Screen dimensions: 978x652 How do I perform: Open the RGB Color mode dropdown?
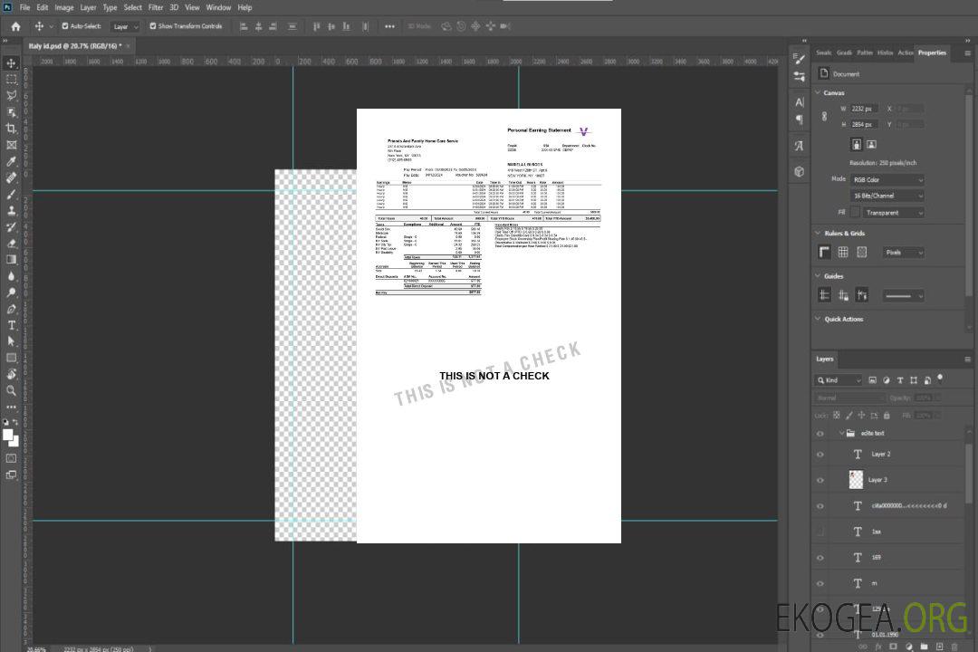[887, 179]
